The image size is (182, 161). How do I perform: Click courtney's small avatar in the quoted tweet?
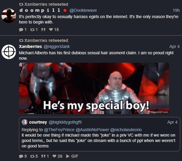[24, 122]
